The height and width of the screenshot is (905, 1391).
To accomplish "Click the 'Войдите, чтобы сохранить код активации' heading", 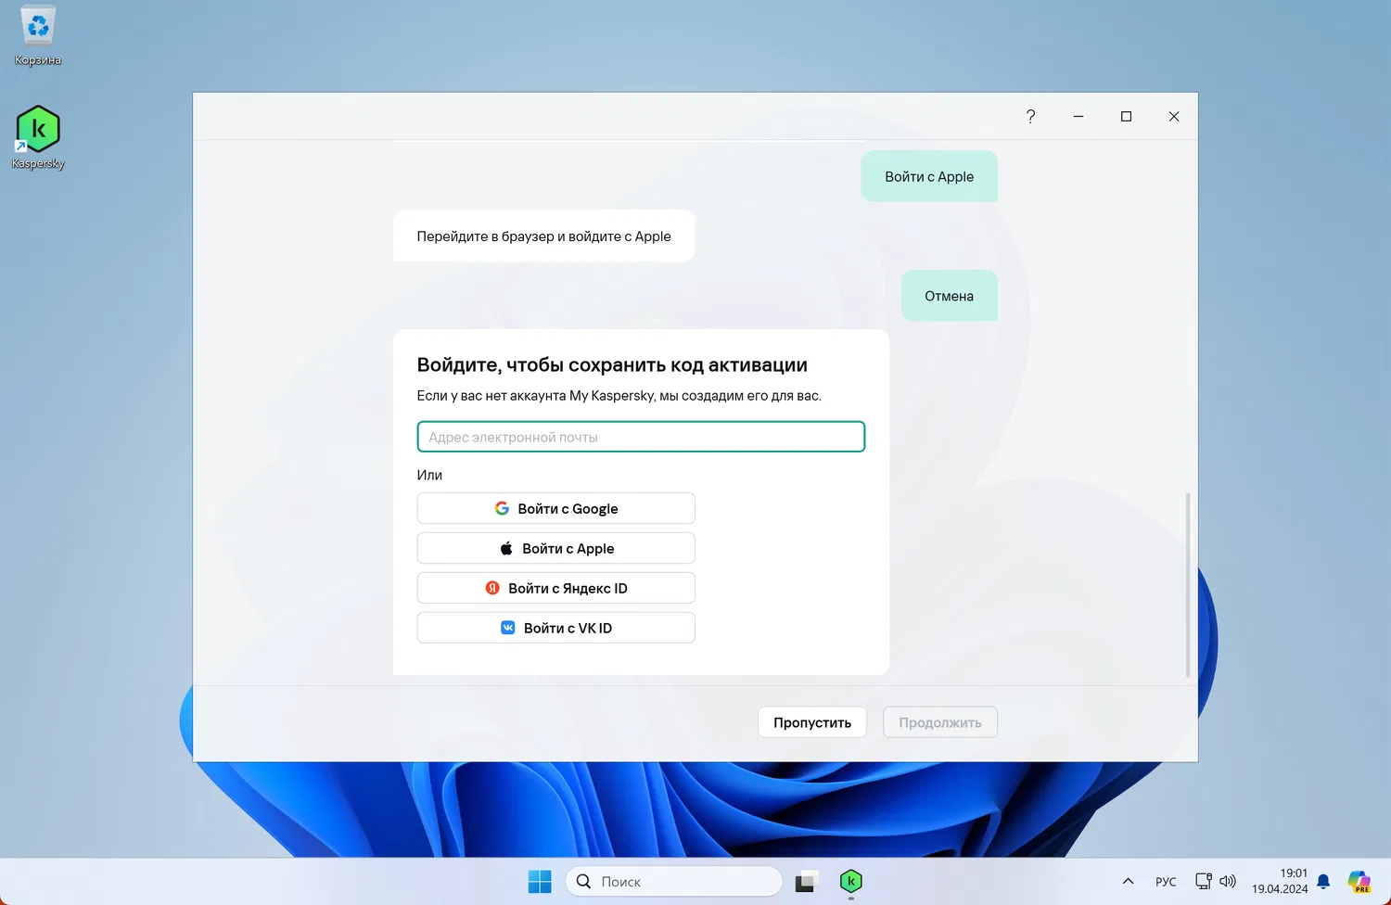I will click(612, 364).
